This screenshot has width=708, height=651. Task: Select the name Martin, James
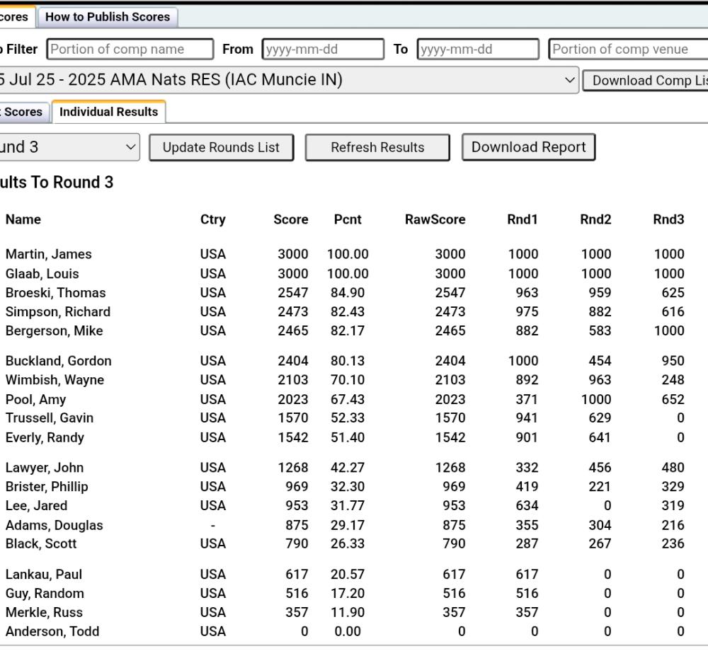click(x=49, y=255)
